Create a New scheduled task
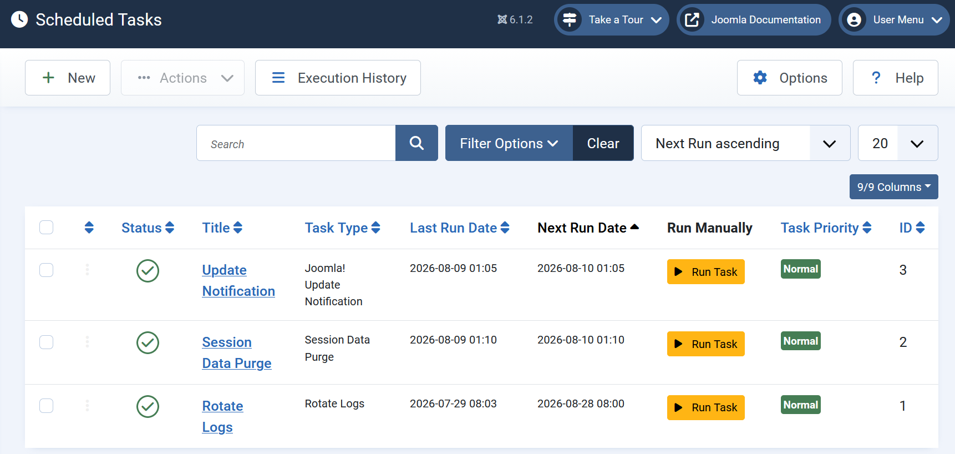This screenshot has width=955, height=454. [x=68, y=78]
